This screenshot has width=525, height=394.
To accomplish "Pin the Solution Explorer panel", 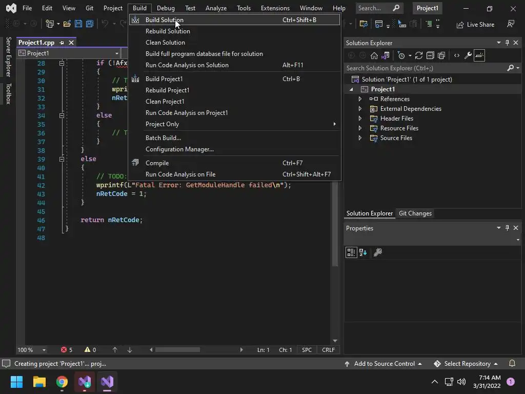I will pyautogui.click(x=507, y=43).
